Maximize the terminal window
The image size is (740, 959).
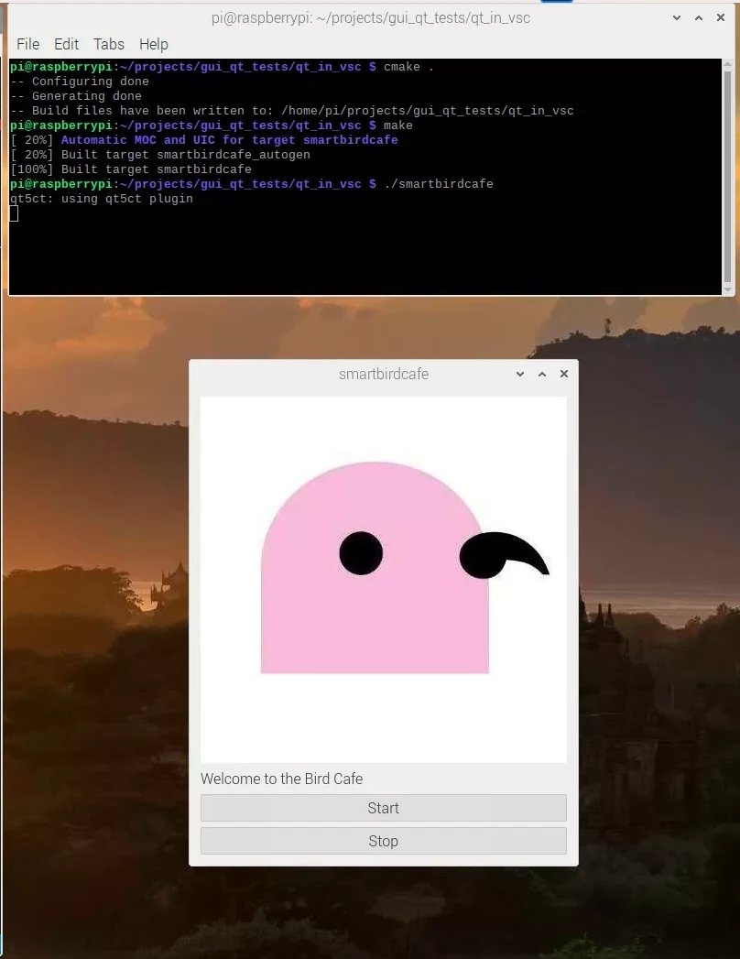pos(699,17)
